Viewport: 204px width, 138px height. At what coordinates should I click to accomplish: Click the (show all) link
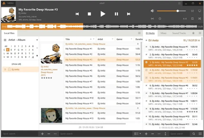coord(16,64)
